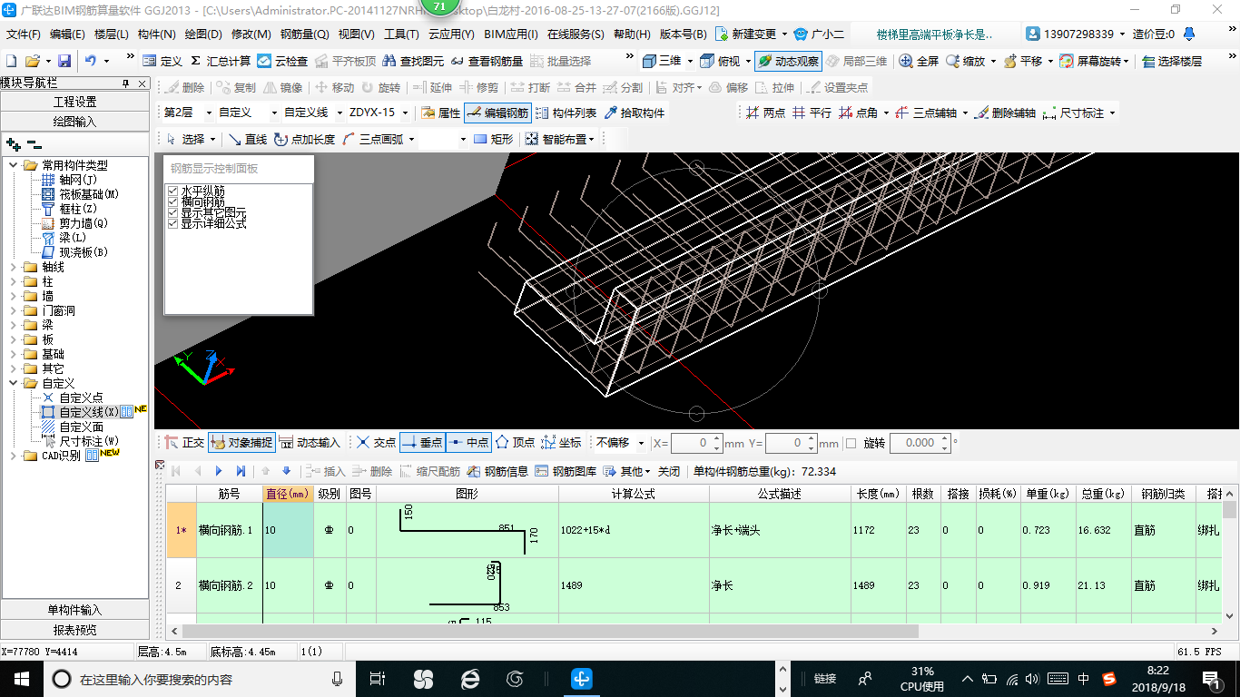Collapse the 常用构件类型 tree node
This screenshot has width=1240, height=697.
14,165
